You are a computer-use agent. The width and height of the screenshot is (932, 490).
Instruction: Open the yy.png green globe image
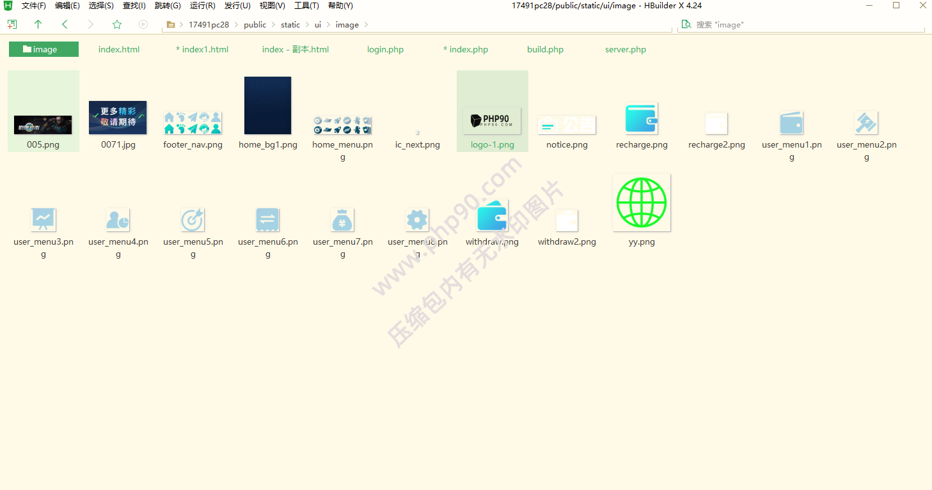coord(642,203)
